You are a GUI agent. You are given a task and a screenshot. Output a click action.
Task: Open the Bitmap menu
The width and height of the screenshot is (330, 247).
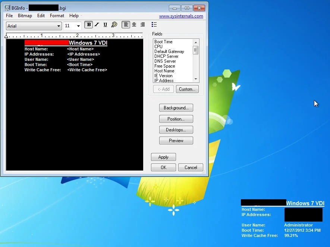click(x=25, y=16)
